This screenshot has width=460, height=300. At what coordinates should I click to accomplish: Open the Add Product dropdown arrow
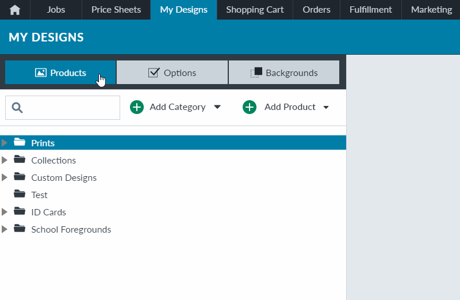pos(326,107)
